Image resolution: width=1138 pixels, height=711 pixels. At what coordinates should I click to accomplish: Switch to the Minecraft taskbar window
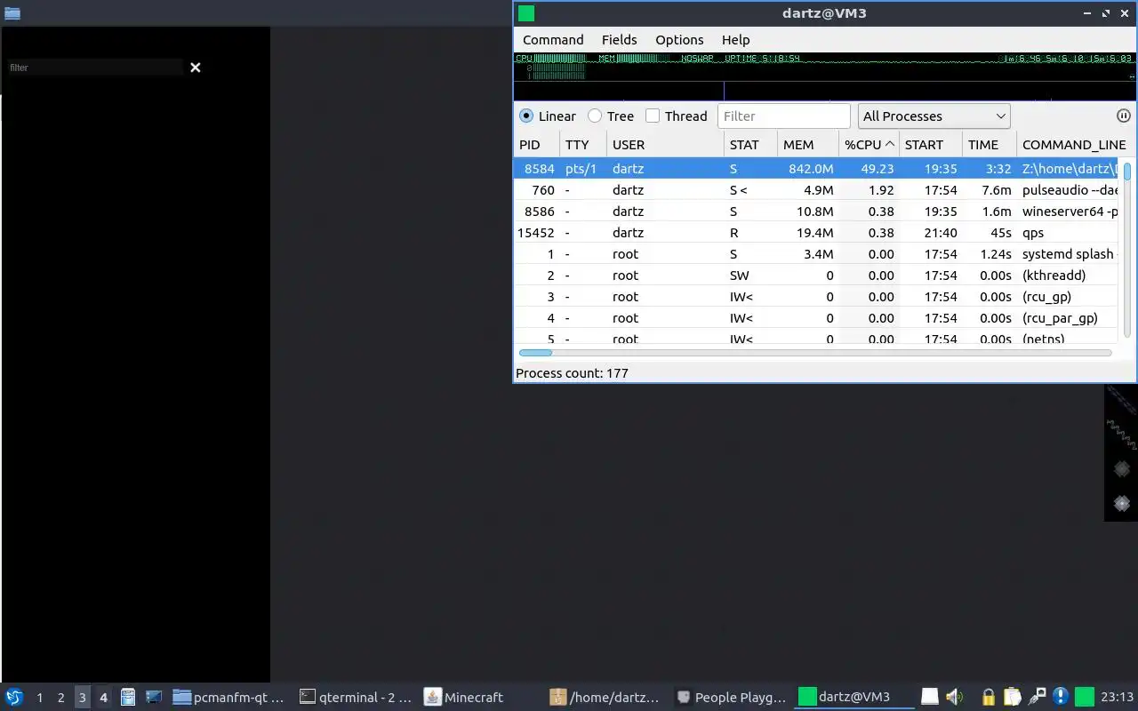(481, 697)
